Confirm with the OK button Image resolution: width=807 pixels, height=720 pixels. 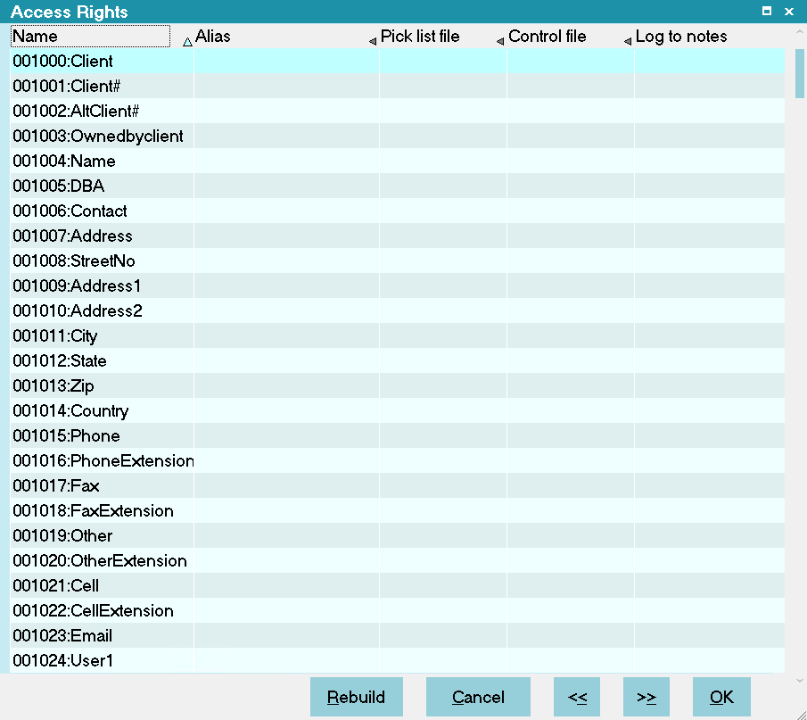tap(721, 697)
